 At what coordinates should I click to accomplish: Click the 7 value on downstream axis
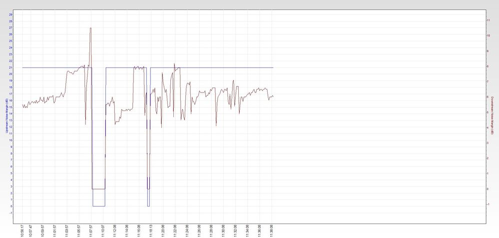[489, 81]
